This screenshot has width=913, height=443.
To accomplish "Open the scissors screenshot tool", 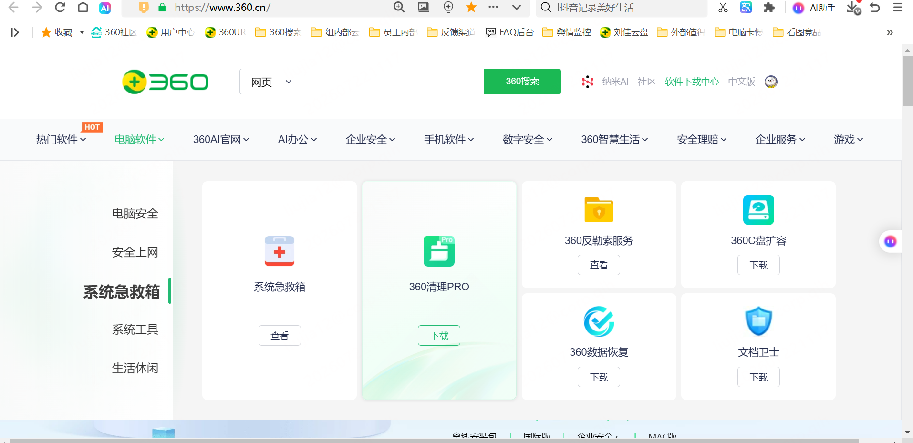I will click(723, 8).
